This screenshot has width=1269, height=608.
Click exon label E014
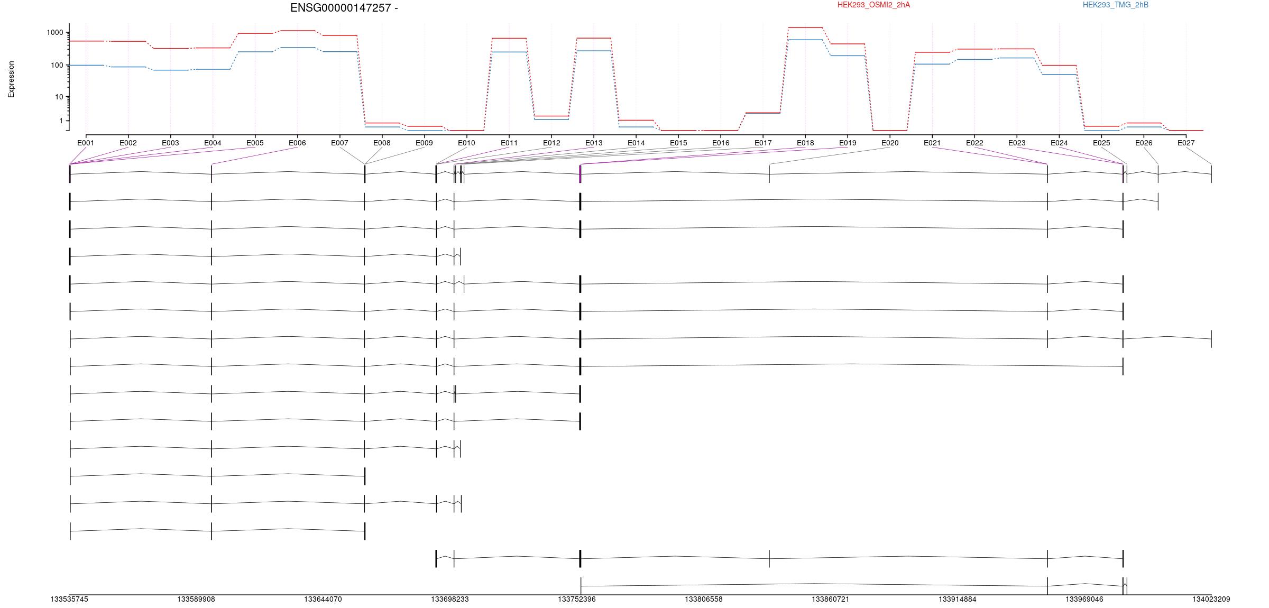(x=636, y=143)
